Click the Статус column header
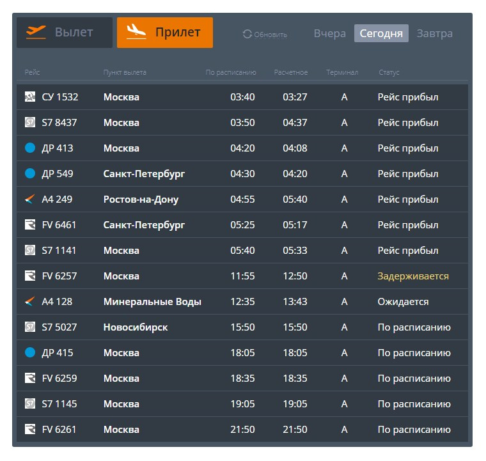Screen dimensions: 486x461 click(389, 72)
